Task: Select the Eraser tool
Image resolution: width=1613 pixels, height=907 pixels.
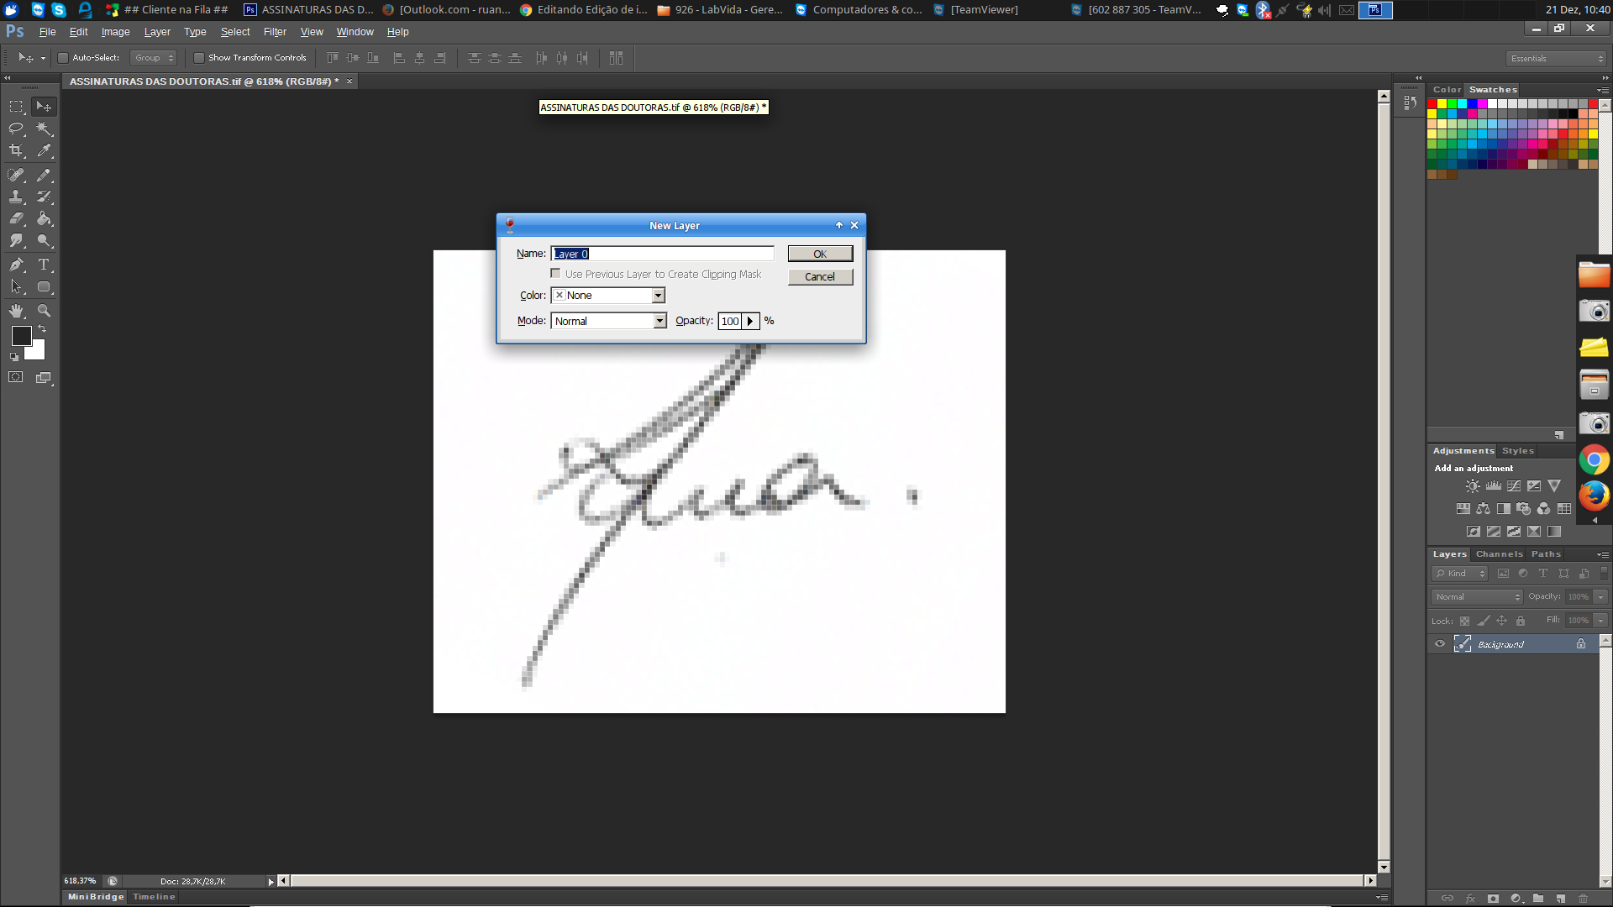Action: [16, 218]
